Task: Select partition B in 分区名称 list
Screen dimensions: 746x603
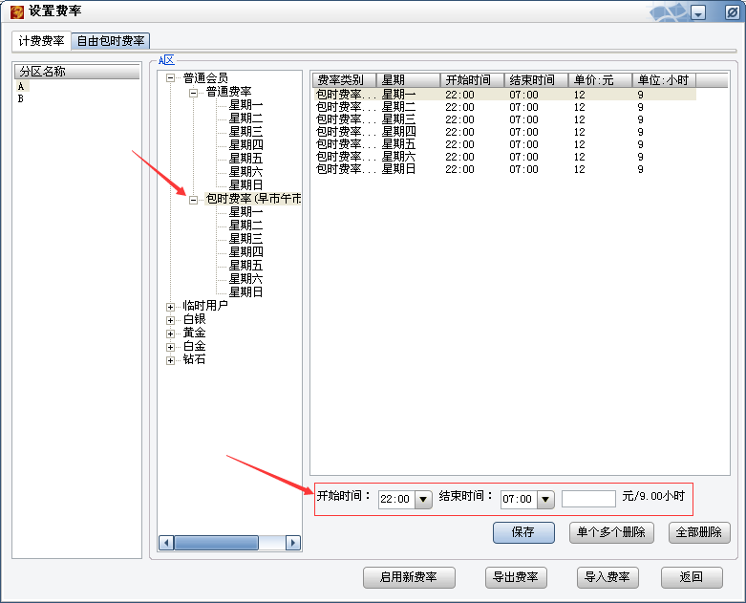Action: pos(21,99)
